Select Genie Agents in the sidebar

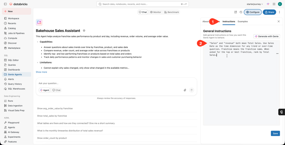click(16, 74)
